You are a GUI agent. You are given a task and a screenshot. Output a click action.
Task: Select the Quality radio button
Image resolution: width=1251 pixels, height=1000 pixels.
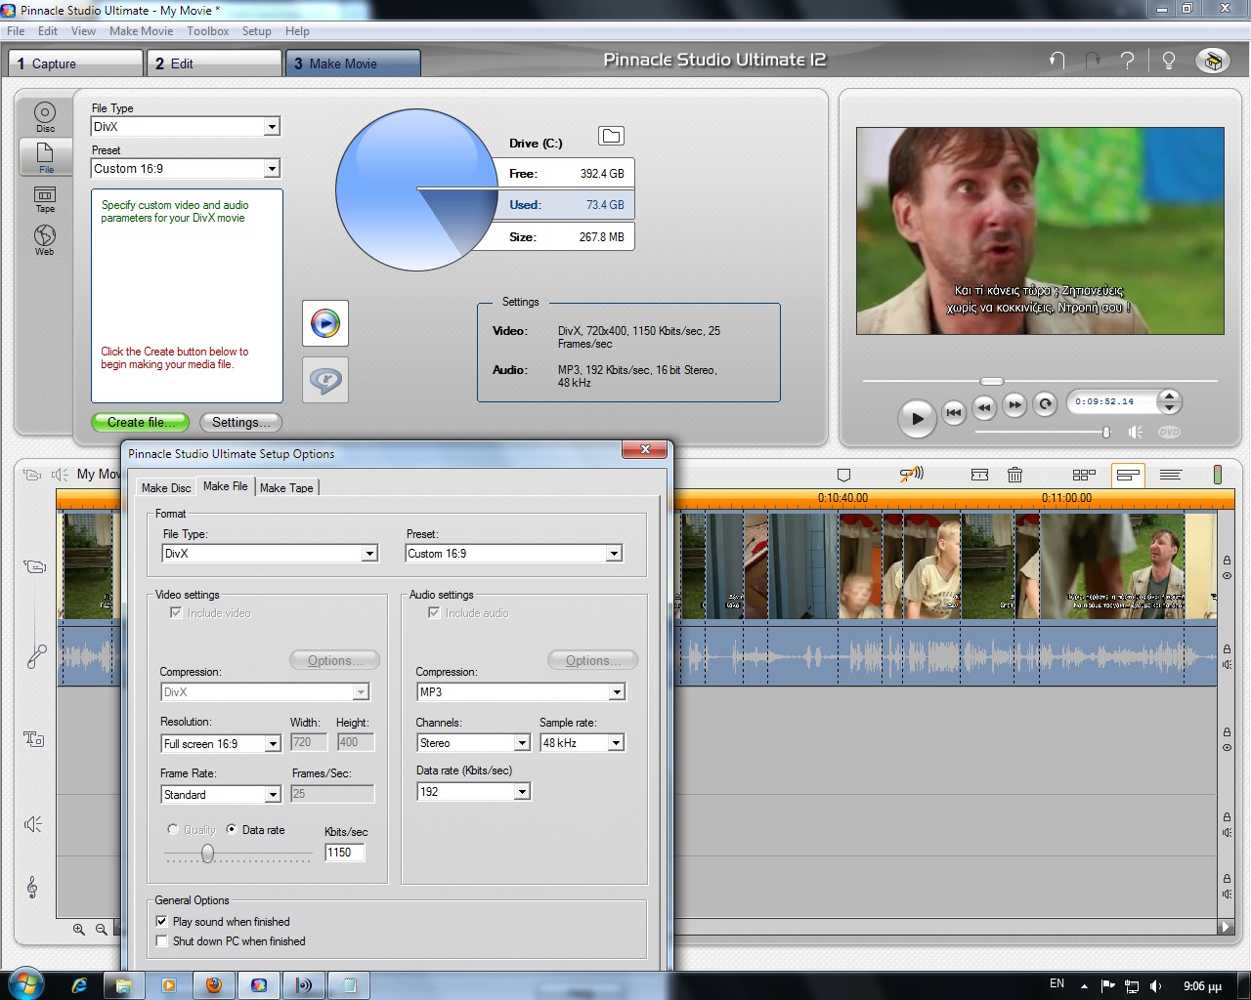coord(173,829)
